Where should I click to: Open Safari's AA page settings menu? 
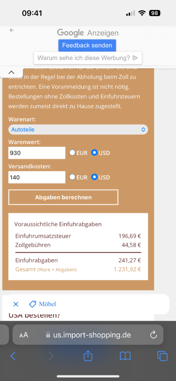(24, 335)
